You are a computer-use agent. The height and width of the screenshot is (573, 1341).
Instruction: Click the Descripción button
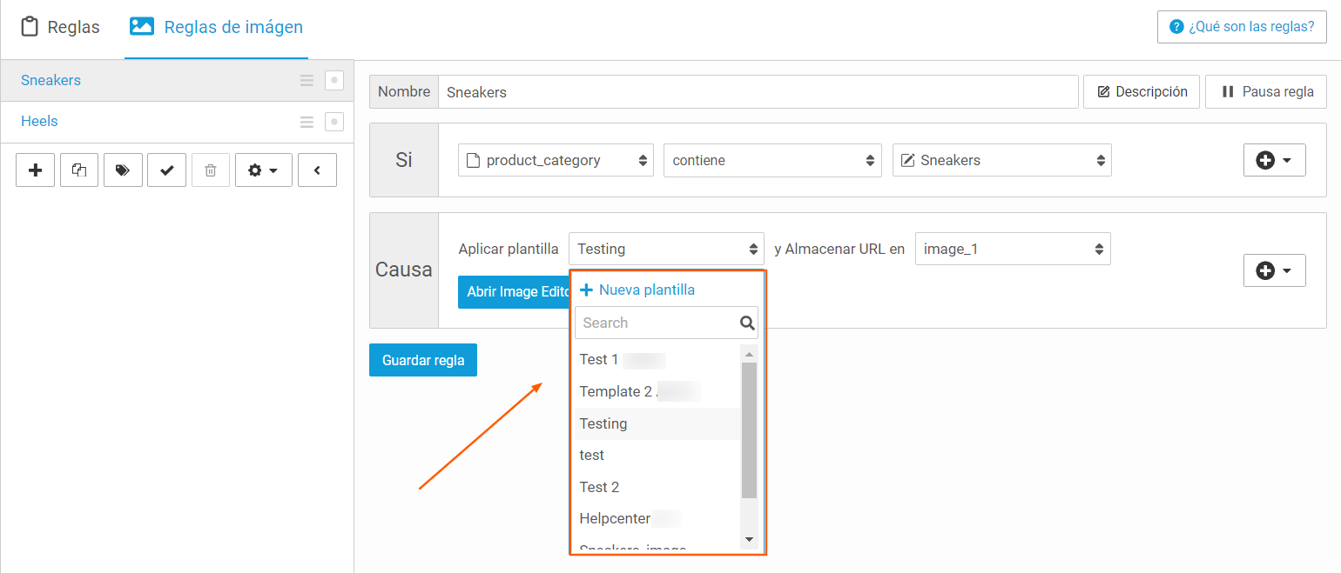tap(1142, 91)
